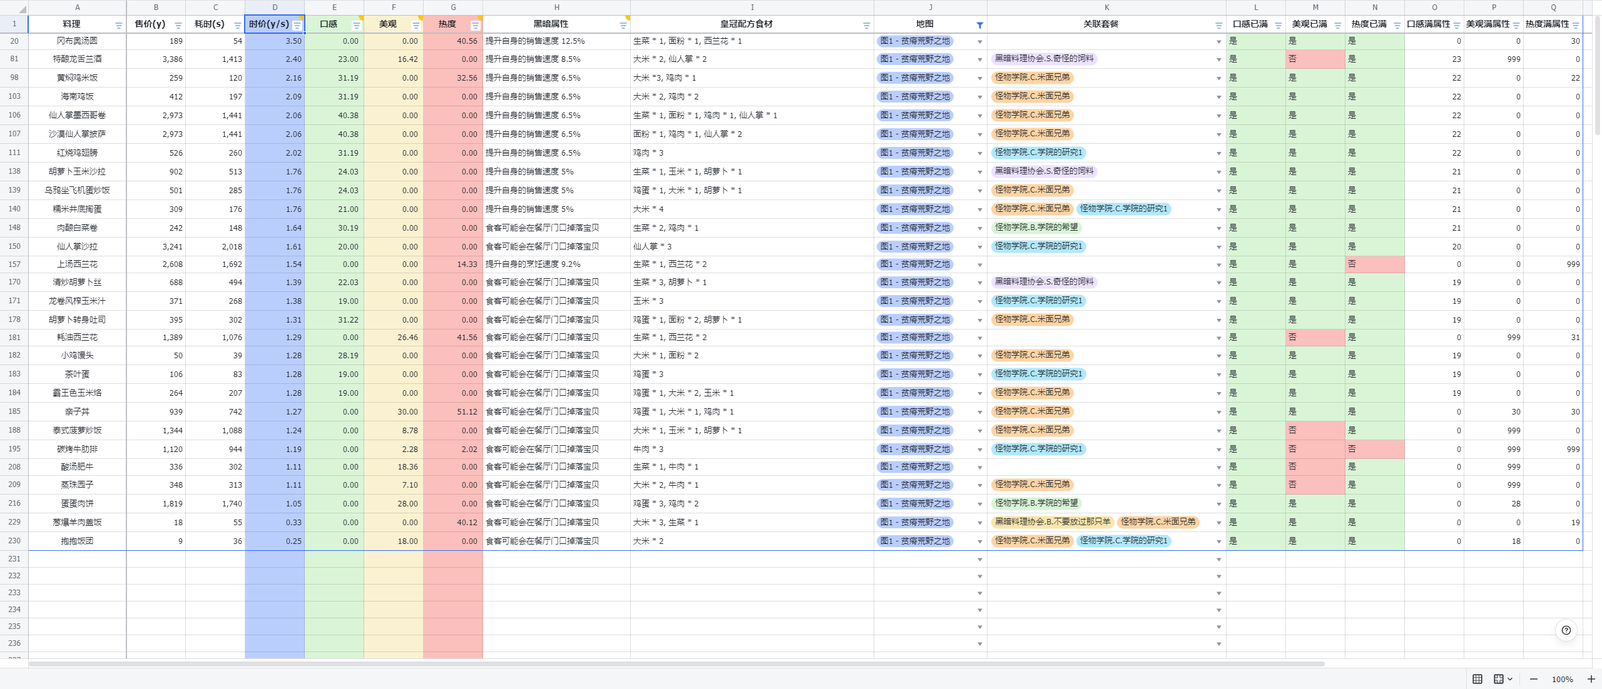Select 时价 value 3.50 cell
The image size is (1602, 689).
click(x=275, y=41)
